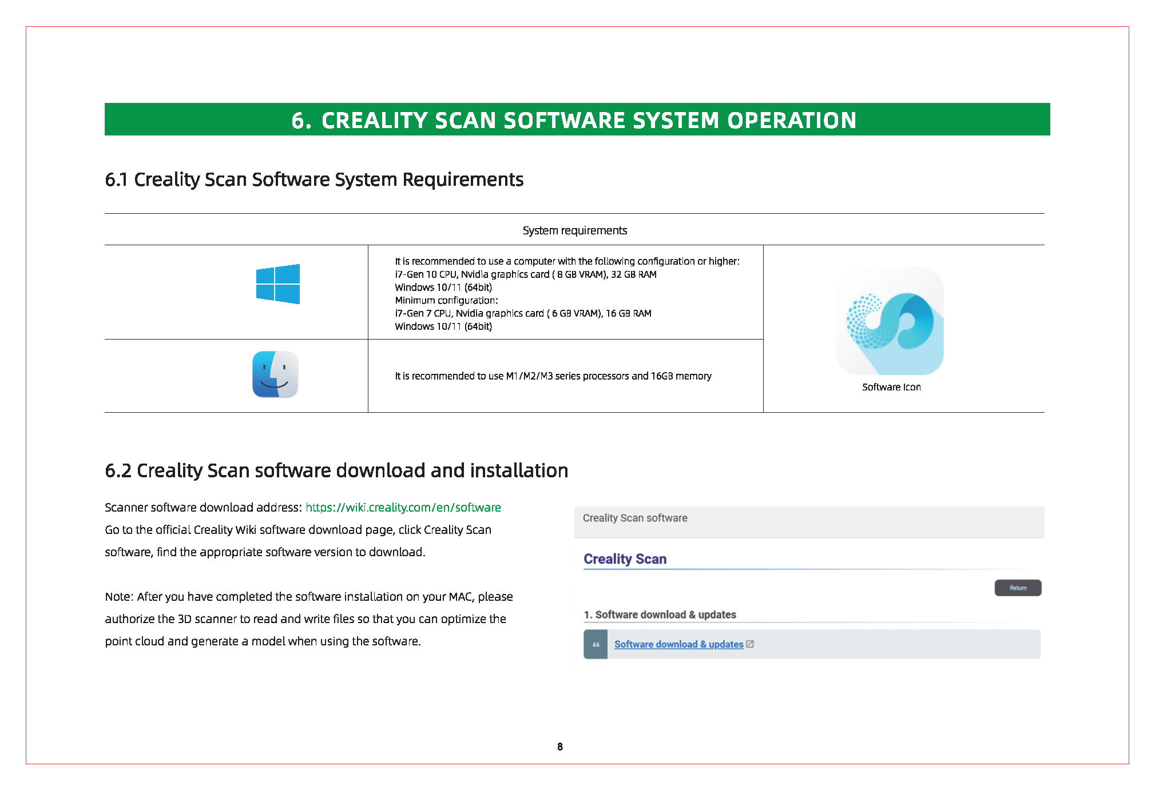Click 'authorize the 3D scanner to read' line
The height and width of the screenshot is (790, 1155).
[x=305, y=619]
